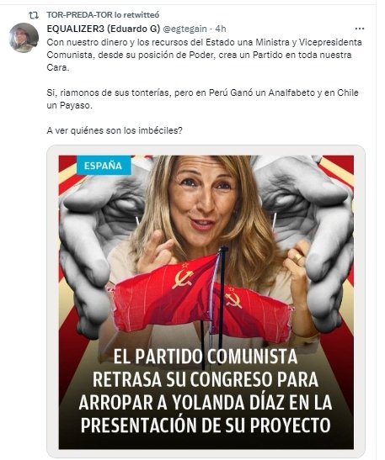This screenshot has height=460, width=385.
Task: Click the woman's face in the attached image
Action: (205, 196)
